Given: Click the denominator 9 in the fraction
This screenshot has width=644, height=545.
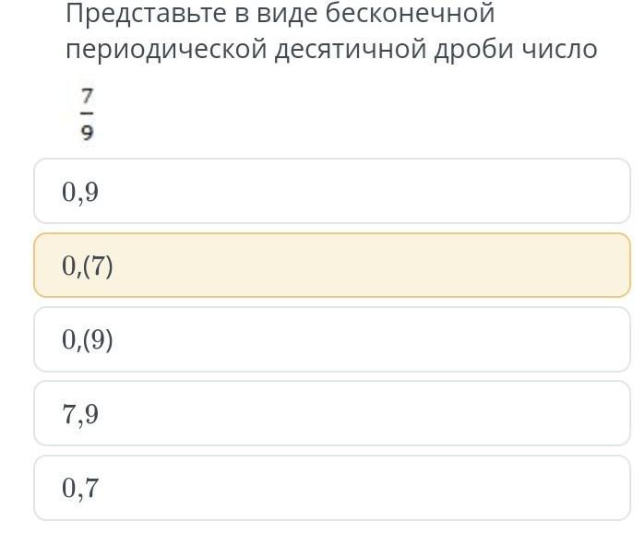Looking at the screenshot, I should (x=87, y=132).
